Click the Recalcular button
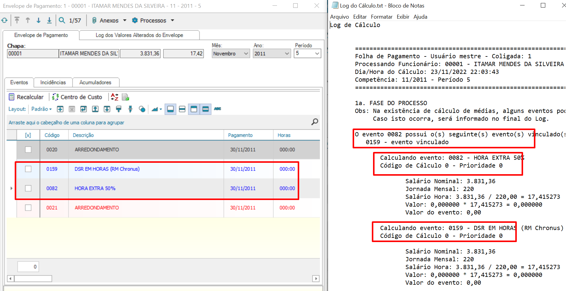This screenshot has width=566, height=291. click(26, 97)
